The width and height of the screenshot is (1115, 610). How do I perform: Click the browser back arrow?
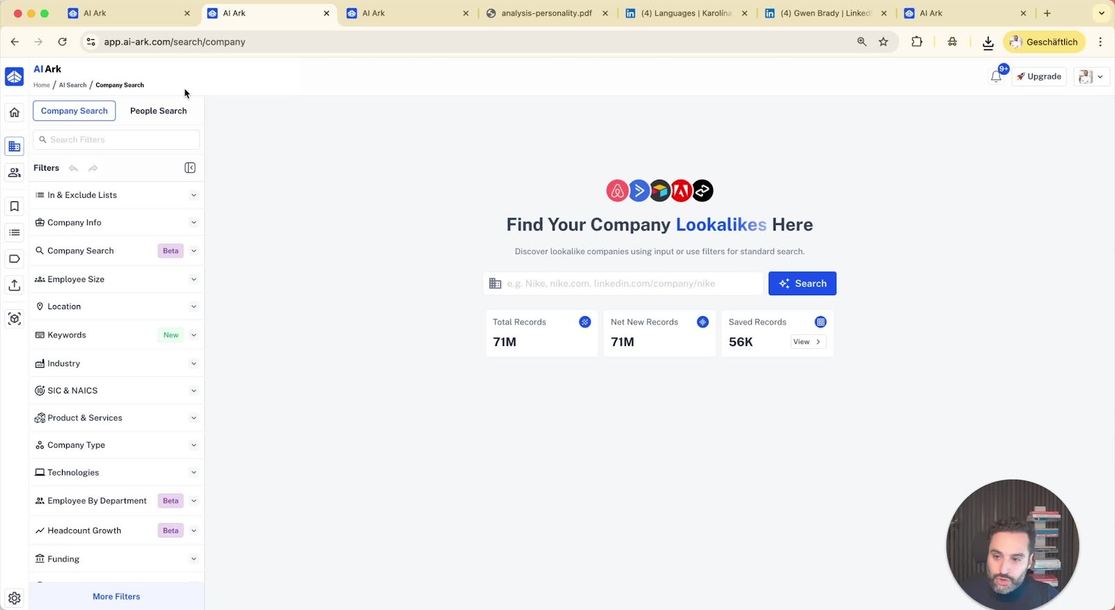[15, 42]
